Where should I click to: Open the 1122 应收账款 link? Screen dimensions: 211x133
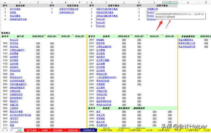click(x=14, y=57)
